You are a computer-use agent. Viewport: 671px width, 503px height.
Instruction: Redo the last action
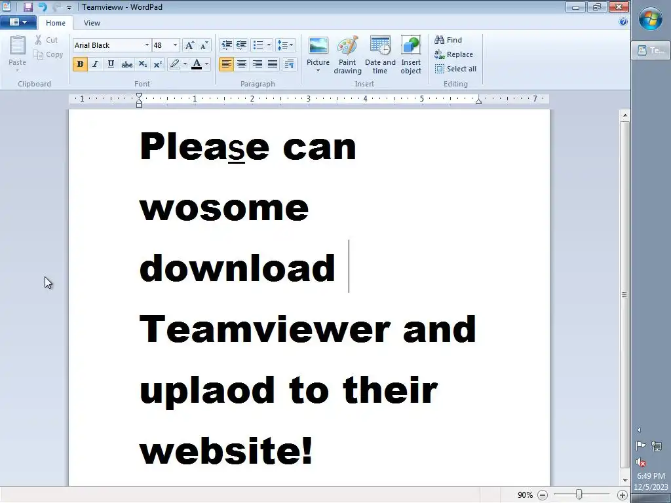56,7
